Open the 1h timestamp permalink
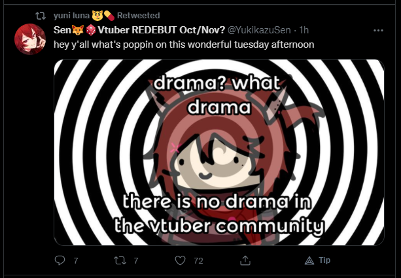The width and height of the screenshot is (401, 278). [x=304, y=30]
